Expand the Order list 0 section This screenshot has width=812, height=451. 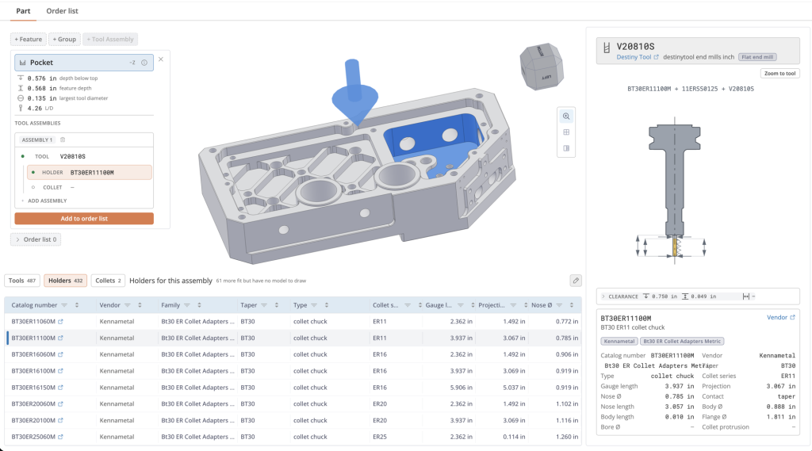[x=36, y=239]
